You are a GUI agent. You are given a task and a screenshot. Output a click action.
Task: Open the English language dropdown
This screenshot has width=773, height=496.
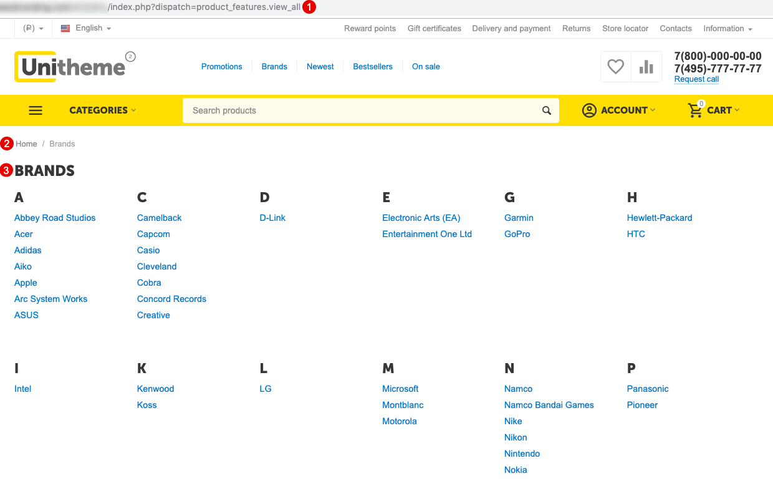(86, 28)
